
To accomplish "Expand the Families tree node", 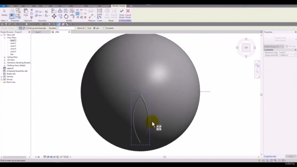I will click(x=1, y=77).
